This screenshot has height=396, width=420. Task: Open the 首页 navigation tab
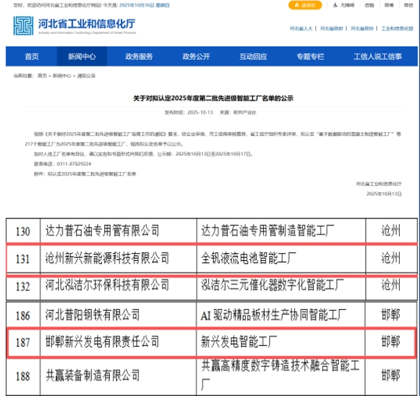[x=31, y=56]
